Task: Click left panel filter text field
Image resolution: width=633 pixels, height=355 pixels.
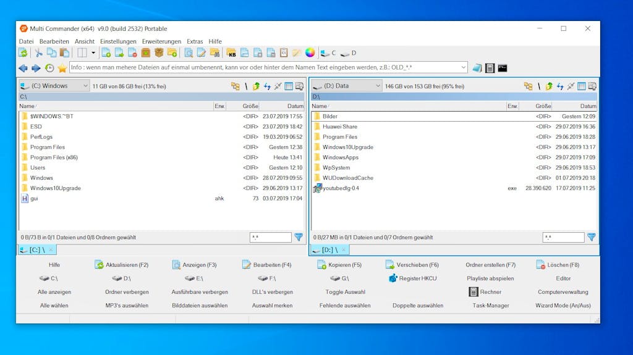Action: pos(271,237)
